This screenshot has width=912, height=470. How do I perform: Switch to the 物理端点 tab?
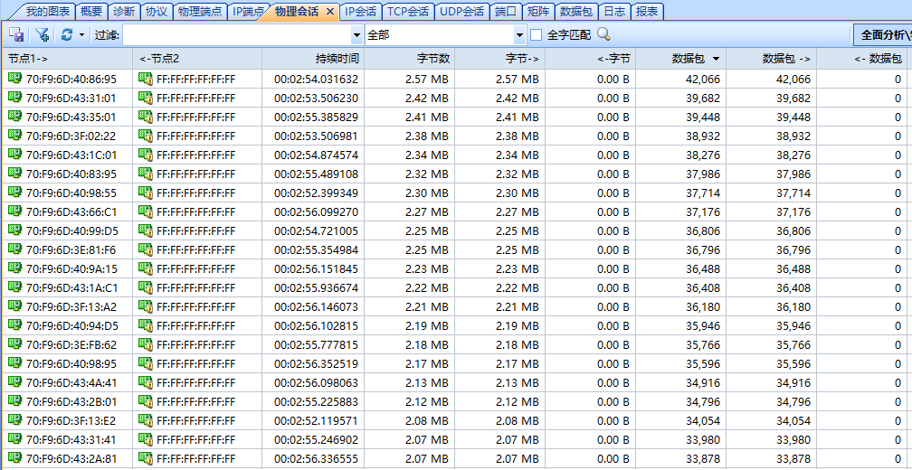(200, 11)
